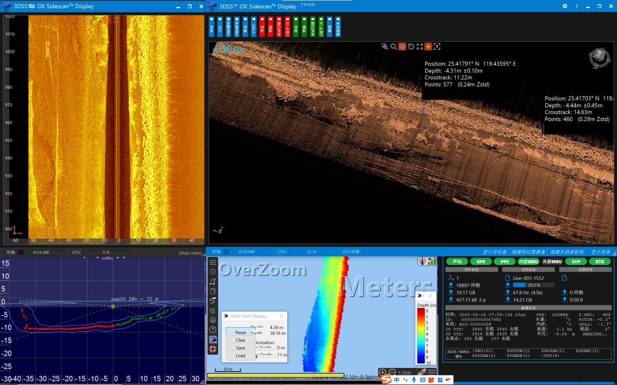Click the red lifebuoy icon in chart sidebar
Image resolution: width=617 pixels, height=385 pixels.
(x=213, y=349)
